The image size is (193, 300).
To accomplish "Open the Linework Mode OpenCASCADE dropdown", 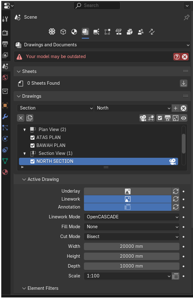I will point(132,217).
